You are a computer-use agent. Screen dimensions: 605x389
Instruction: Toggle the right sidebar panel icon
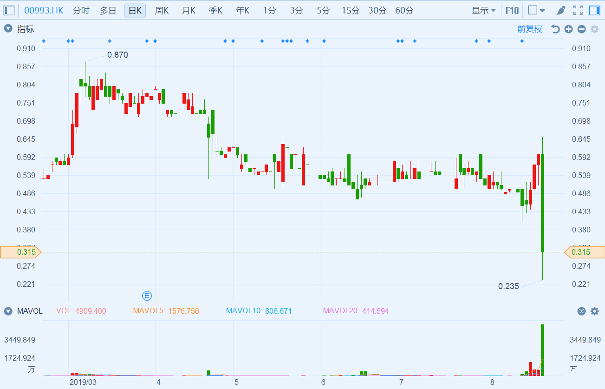(594, 10)
